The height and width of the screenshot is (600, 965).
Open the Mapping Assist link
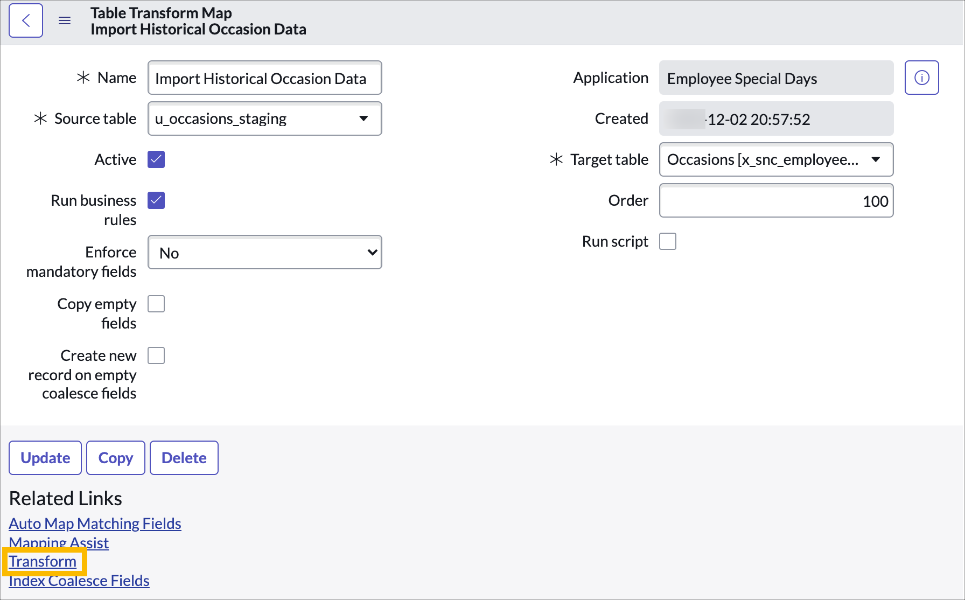pos(58,542)
